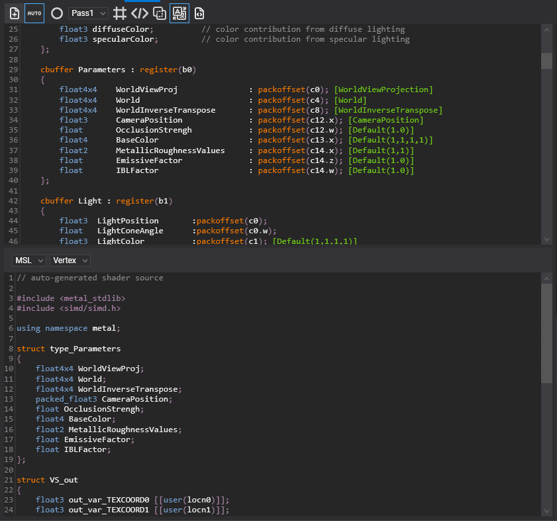Viewport: 557px width, 521px height.
Task: Click the code brackets icon
Action: 139,13
